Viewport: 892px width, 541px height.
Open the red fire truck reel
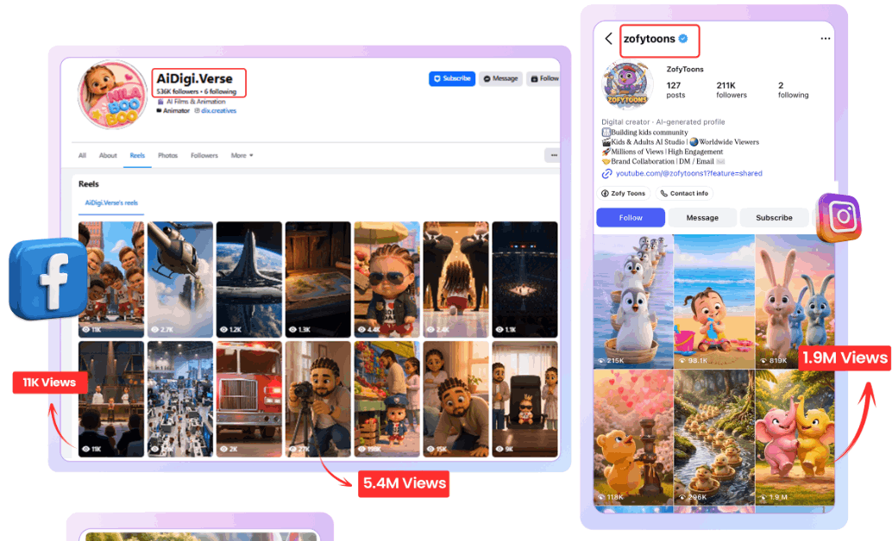[x=249, y=399]
